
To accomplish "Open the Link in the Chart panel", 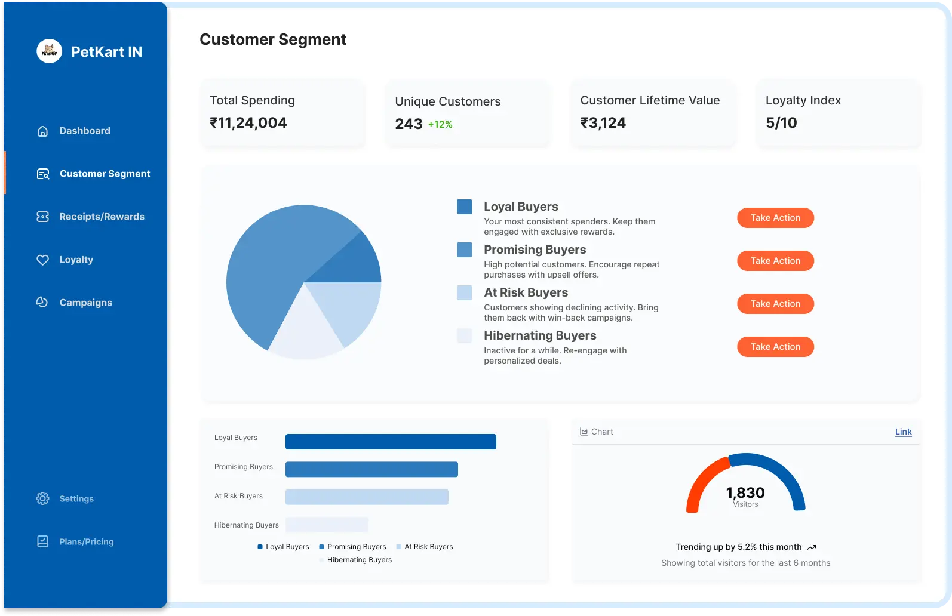I will pos(903,432).
